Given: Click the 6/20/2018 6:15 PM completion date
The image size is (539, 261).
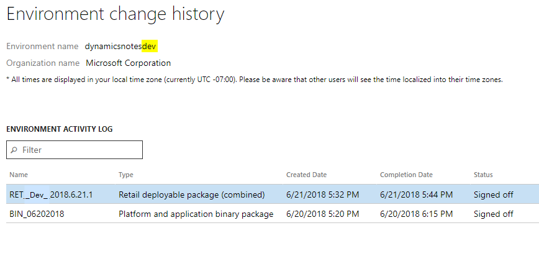Looking at the screenshot, I should click(416, 214).
